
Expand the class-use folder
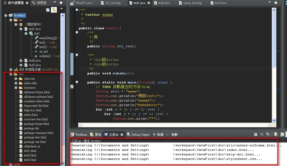pyautogui.click(x=16, y=79)
